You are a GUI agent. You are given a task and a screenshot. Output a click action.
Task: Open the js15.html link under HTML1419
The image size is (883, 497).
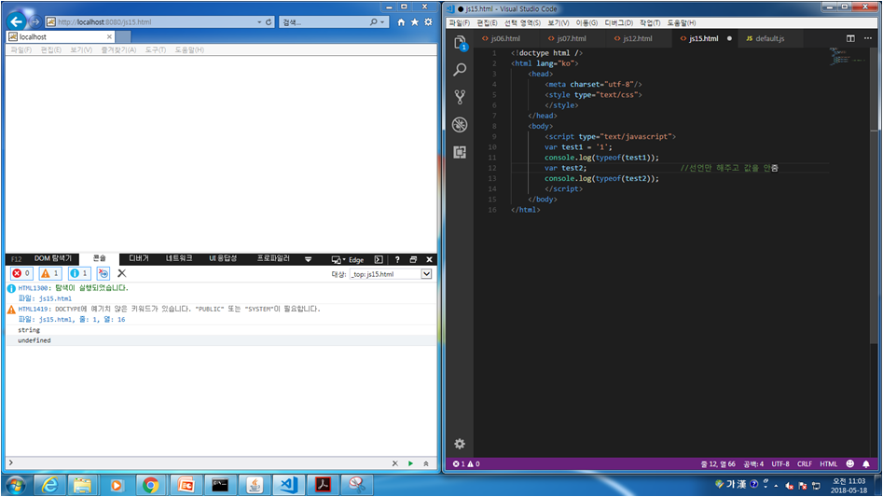(x=55, y=320)
